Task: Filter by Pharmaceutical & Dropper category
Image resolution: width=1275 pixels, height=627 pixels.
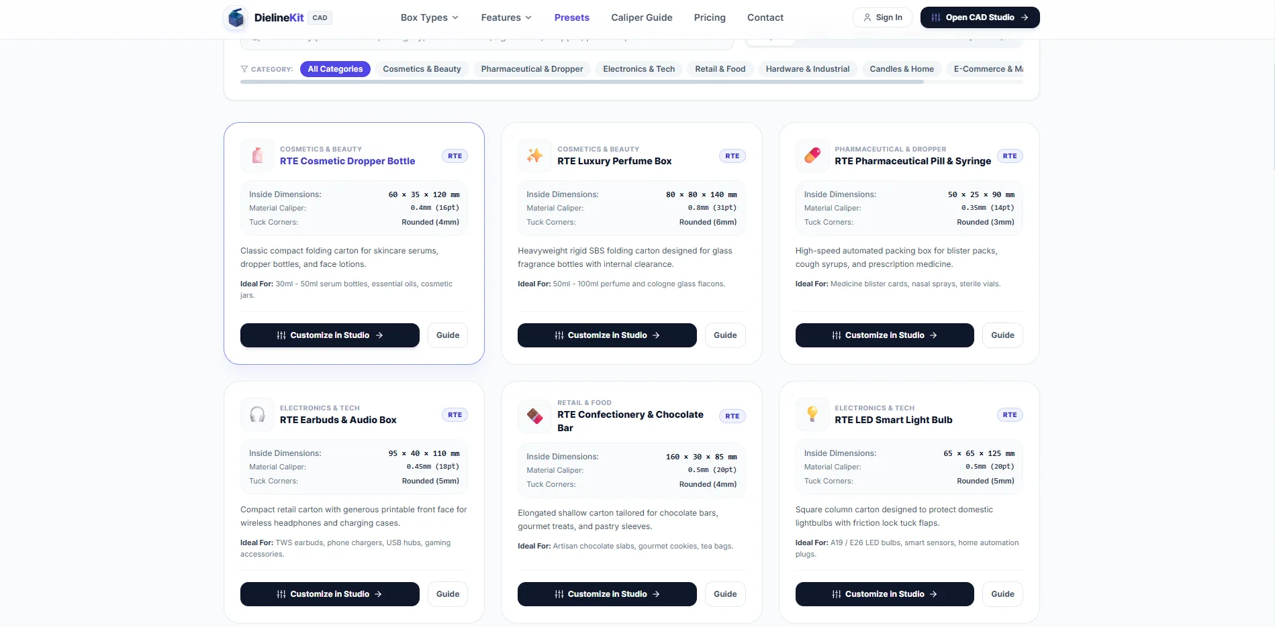Action: coord(532,69)
